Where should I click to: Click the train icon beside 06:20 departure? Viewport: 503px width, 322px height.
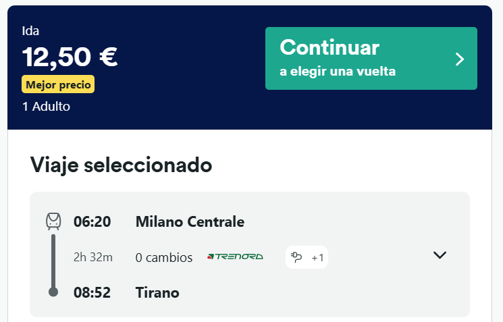[53, 221]
